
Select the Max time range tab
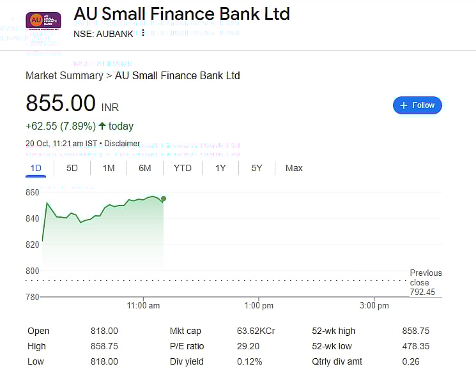point(294,168)
